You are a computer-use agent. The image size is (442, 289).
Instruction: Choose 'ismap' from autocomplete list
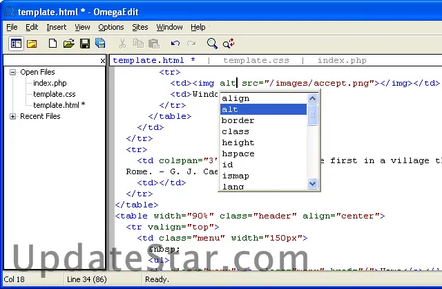click(x=263, y=176)
